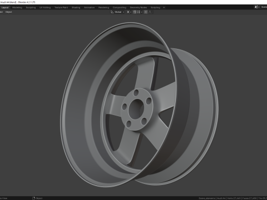Open the Sculpting workspace tab
Screen dimensions: 267x200
pyautogui.click(x=31, y=8)
